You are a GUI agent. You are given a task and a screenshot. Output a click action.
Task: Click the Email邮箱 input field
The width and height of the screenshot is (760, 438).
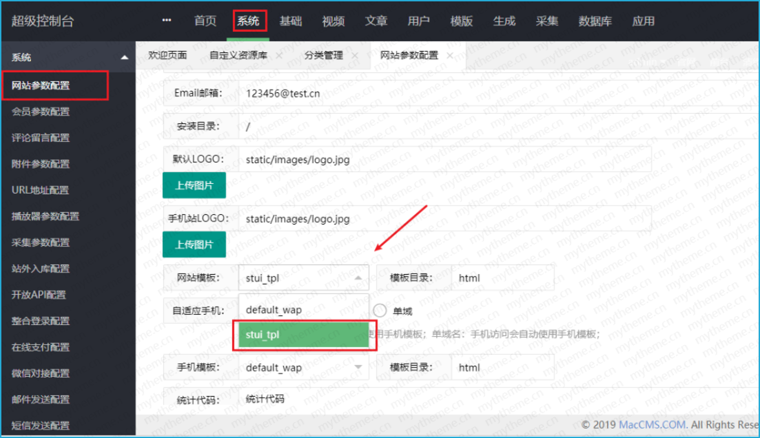(x=498, y=93)
